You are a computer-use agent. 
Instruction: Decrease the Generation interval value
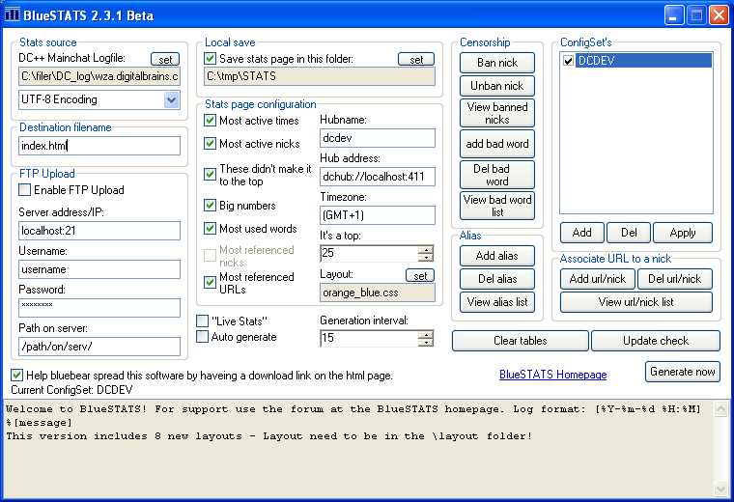pos(426,343)
